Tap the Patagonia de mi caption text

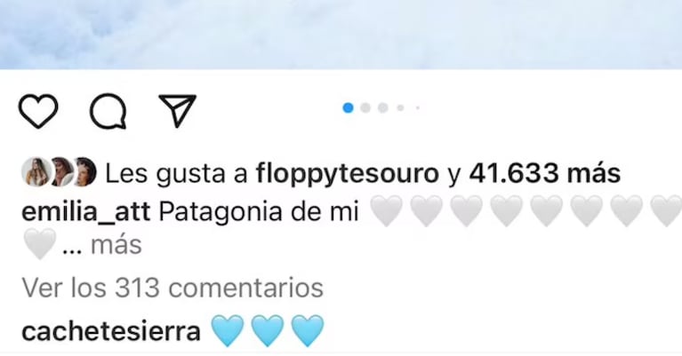click(x=260, y=213)
